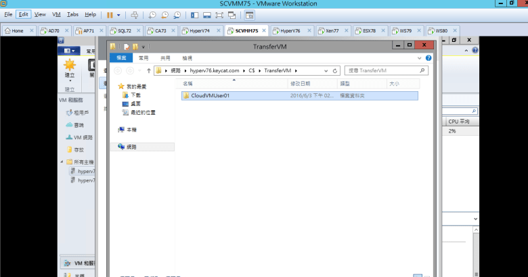Sort by the 修改日期 column header
The image size is (528, 277).
[x=301, y=83]
